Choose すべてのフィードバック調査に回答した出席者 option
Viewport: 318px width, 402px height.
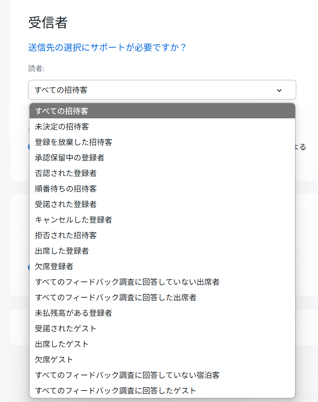click(163, 297)
